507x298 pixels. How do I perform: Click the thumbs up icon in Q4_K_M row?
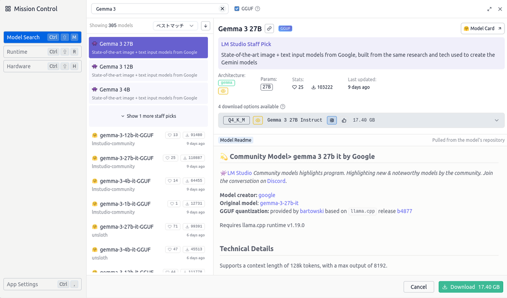point(344,120)
